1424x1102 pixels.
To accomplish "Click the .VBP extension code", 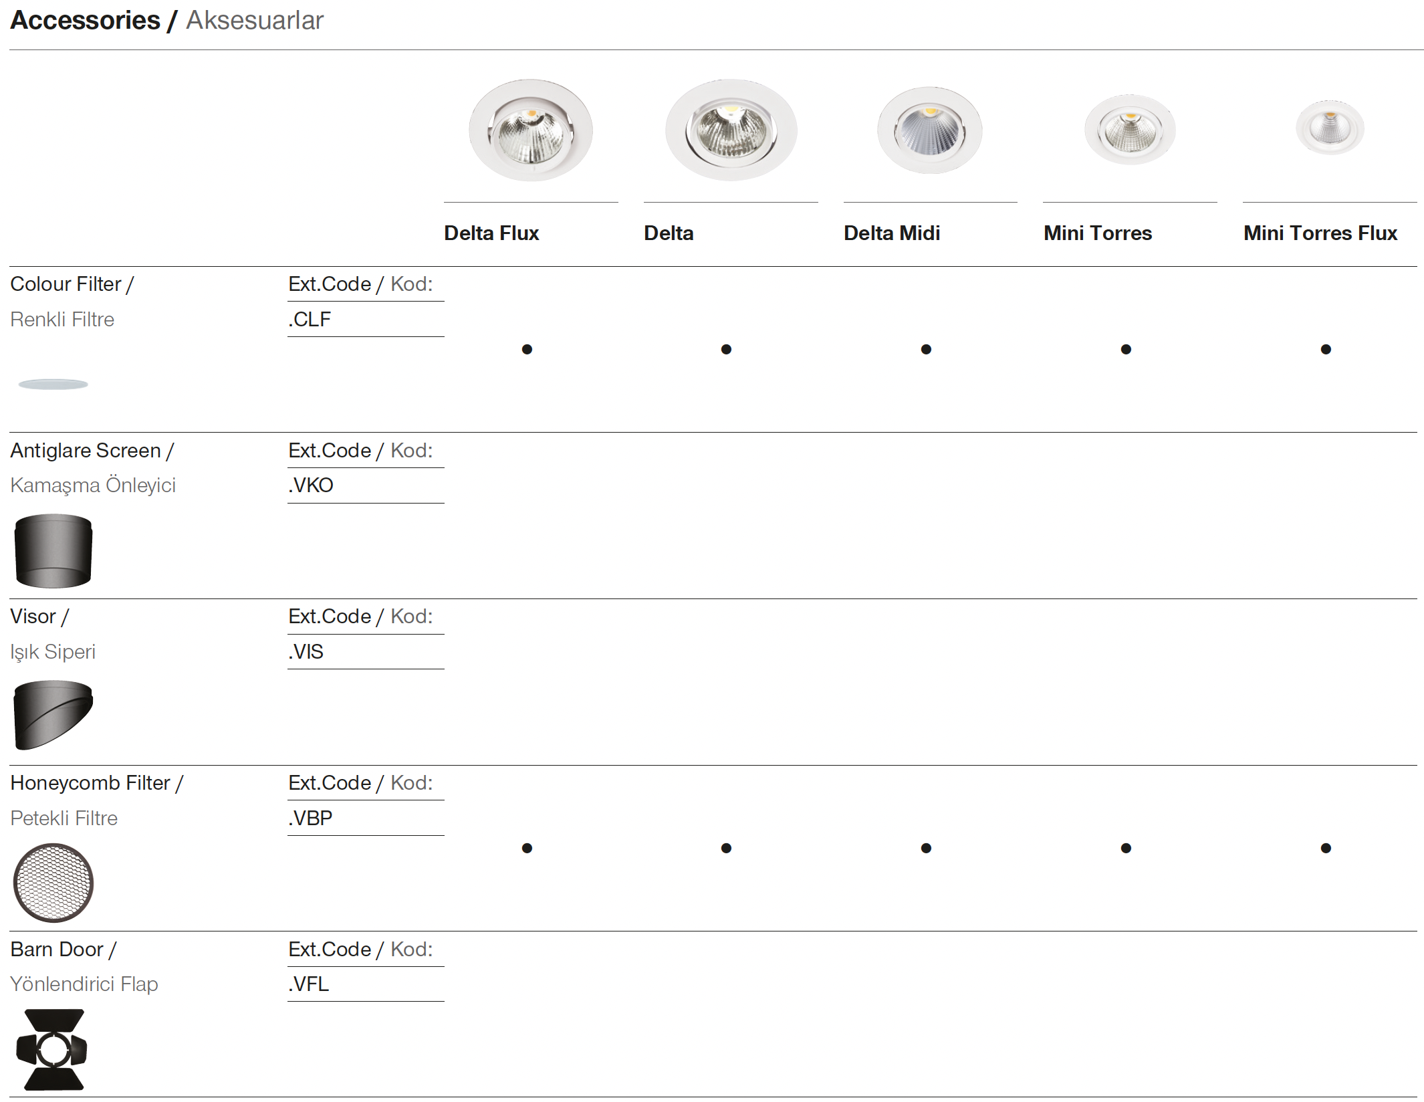I will point(311,818).
